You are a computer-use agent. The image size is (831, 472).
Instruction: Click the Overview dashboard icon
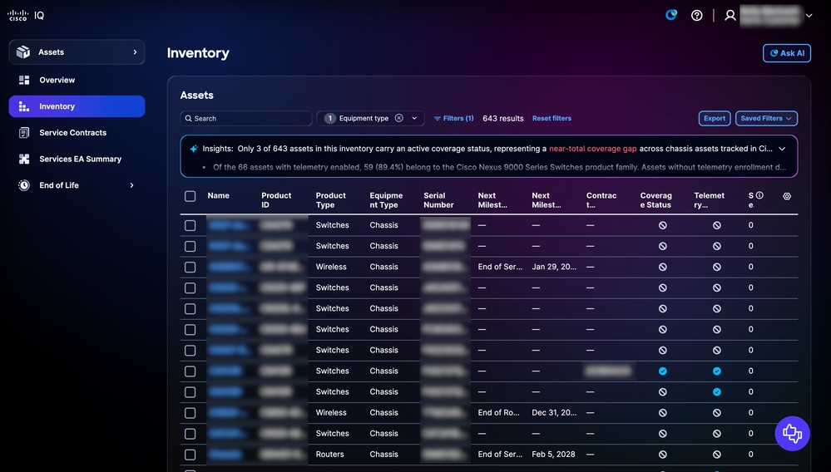(x=24, y=80)
